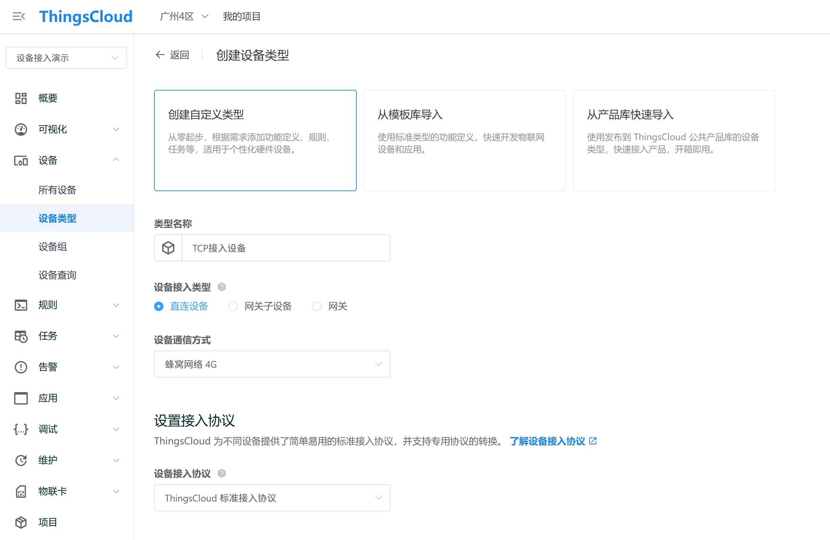Click the 返回 link
This screenshot has height=540, width=830.
[179, 55]
